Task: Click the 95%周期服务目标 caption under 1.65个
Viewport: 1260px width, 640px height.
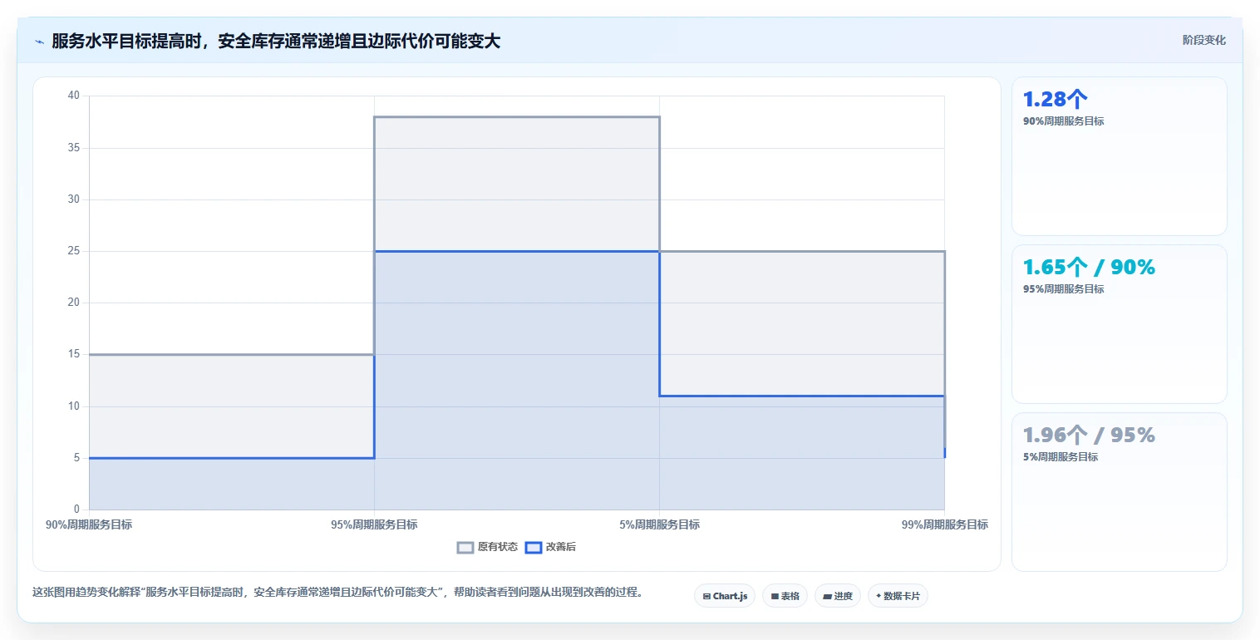Action: click(1063, 289)
